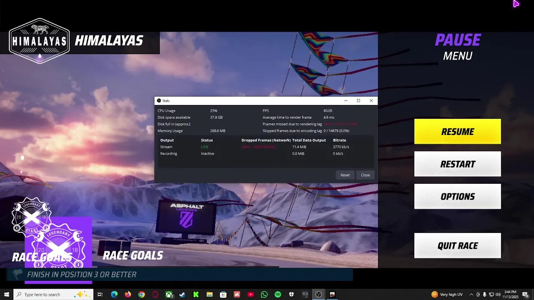
Task: Open Windows Security shield in taskbar
Action: [291, 295]
